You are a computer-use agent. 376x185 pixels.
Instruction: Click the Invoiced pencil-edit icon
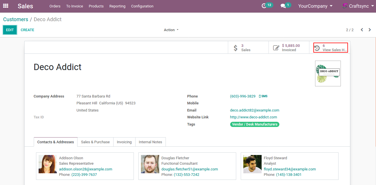[276, 48]
